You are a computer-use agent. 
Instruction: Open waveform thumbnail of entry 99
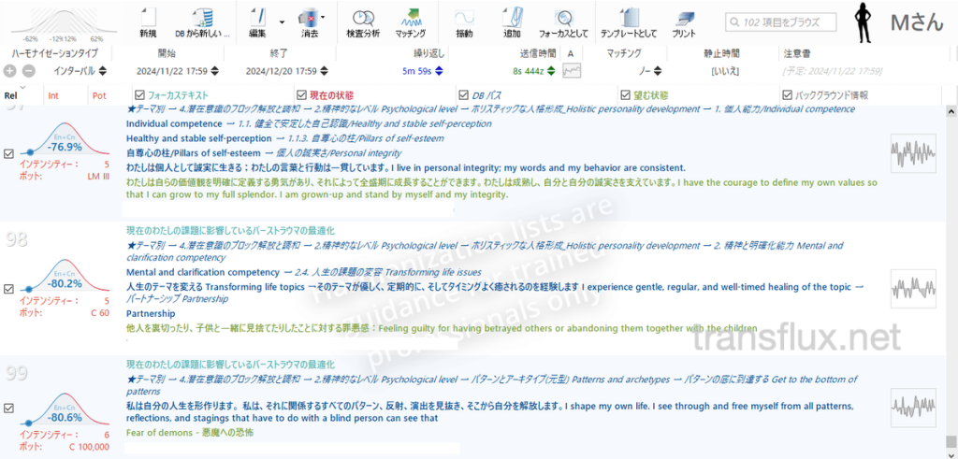point(913,408)
